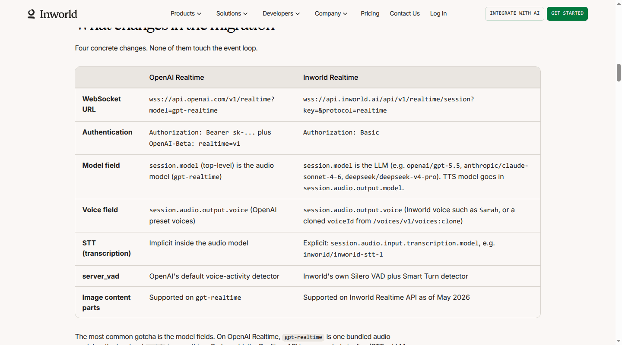Expand the Company dropdown menu
The image size is (622, 345).
(x=331, y=13)
